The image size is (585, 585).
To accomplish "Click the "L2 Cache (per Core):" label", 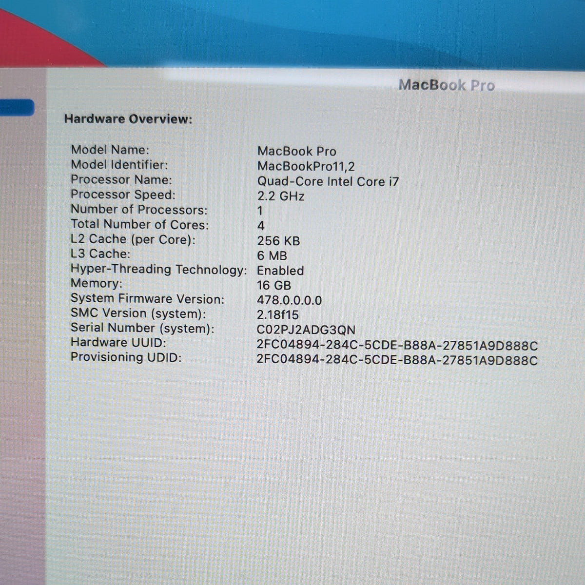I will click(x=133, y=239).
